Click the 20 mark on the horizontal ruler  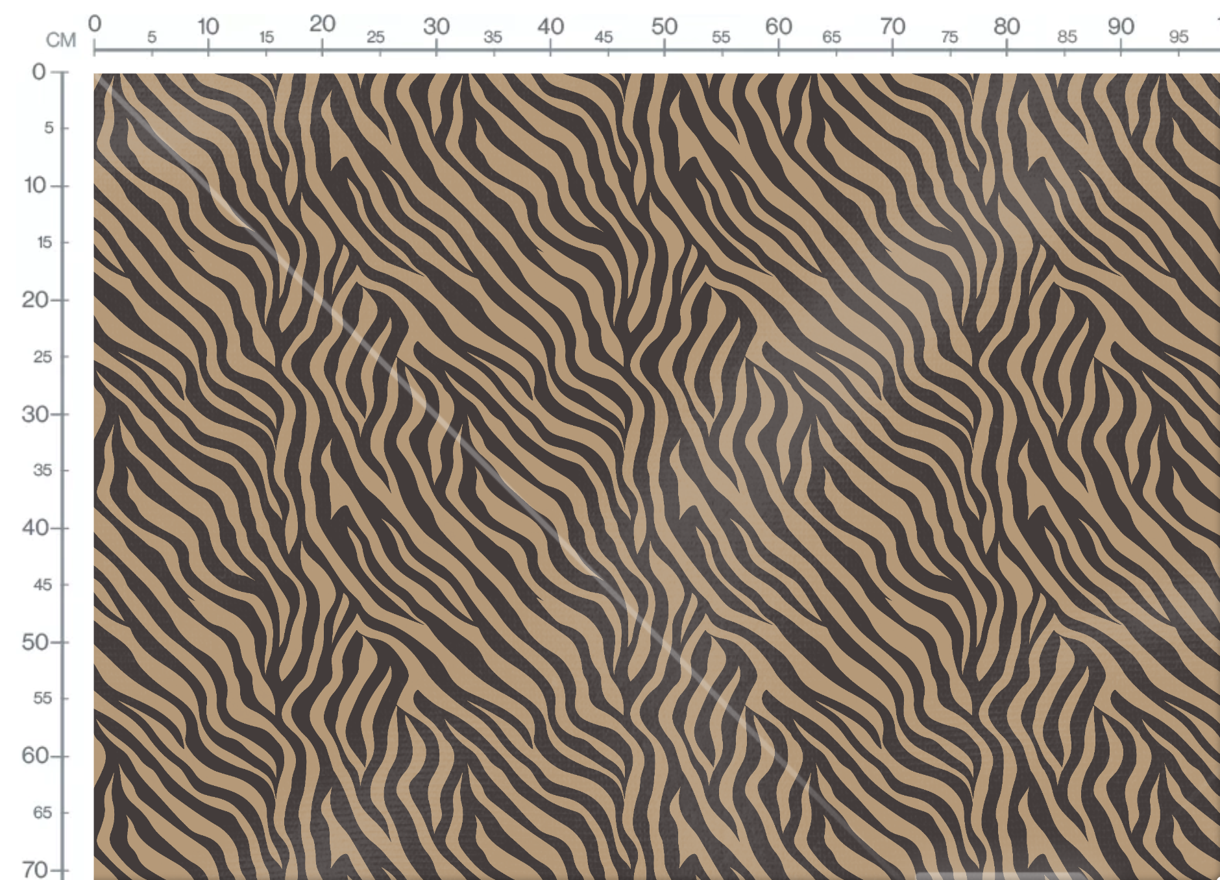click(322, 25)
